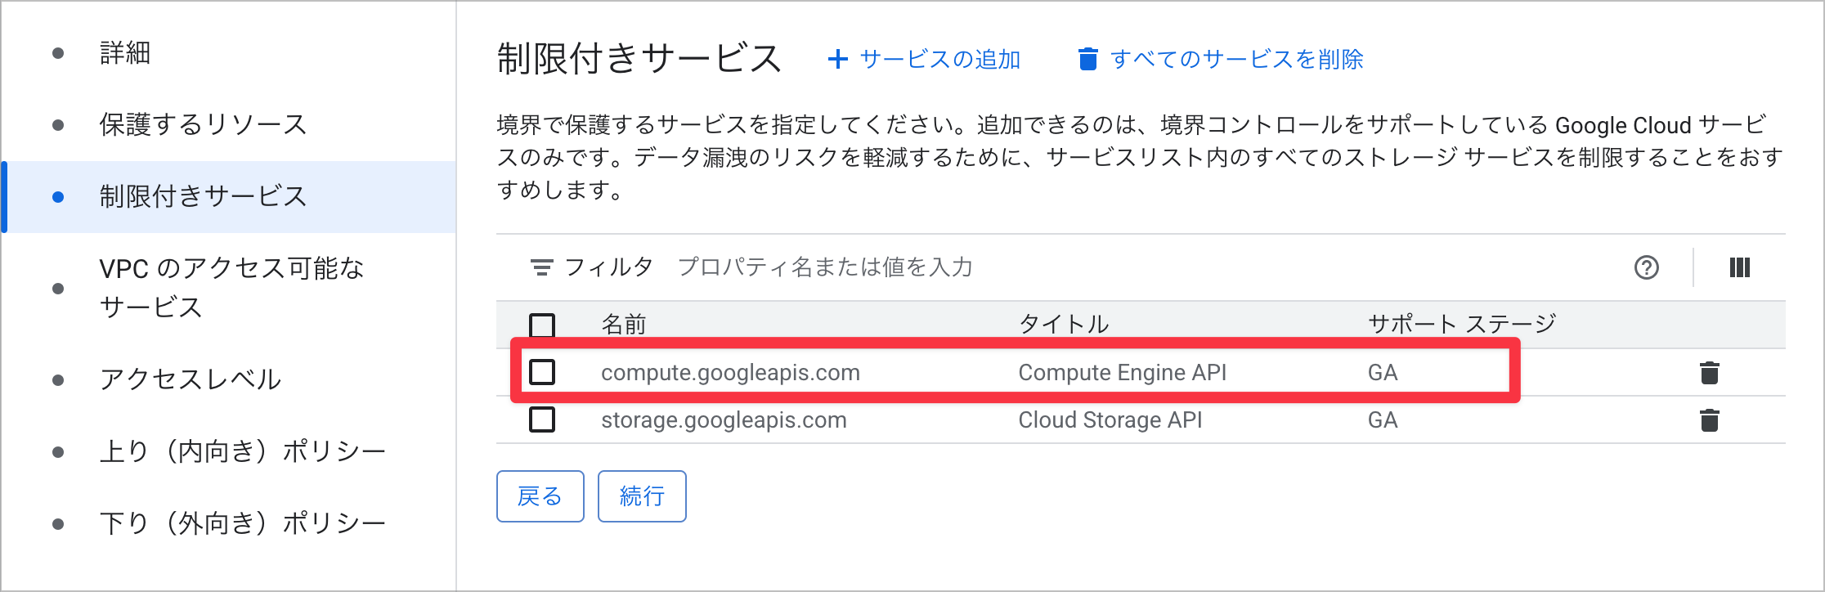Open VPC のアクセス可能なサービス section

click(231, 288)
